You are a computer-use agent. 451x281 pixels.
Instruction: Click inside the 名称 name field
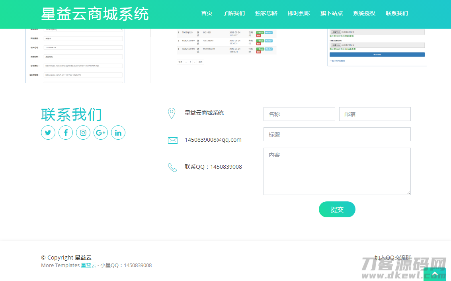tap(299, 114)
